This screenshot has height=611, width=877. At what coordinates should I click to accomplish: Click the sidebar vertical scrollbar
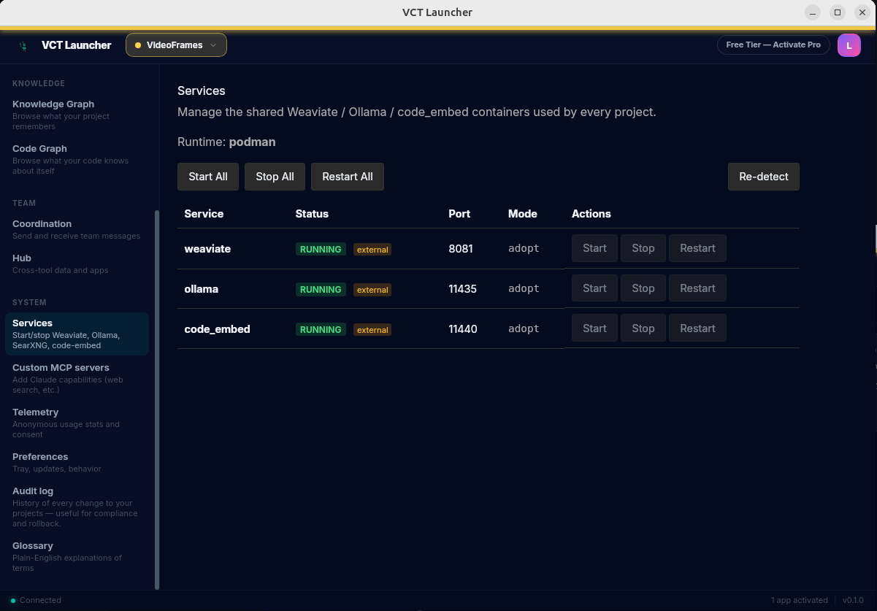click(157, 400)
